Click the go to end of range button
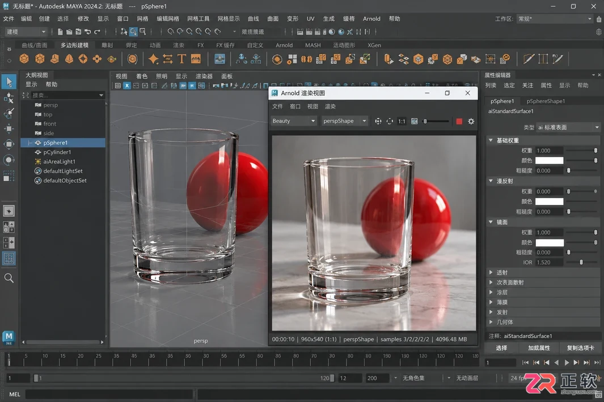 pos(597,362)
